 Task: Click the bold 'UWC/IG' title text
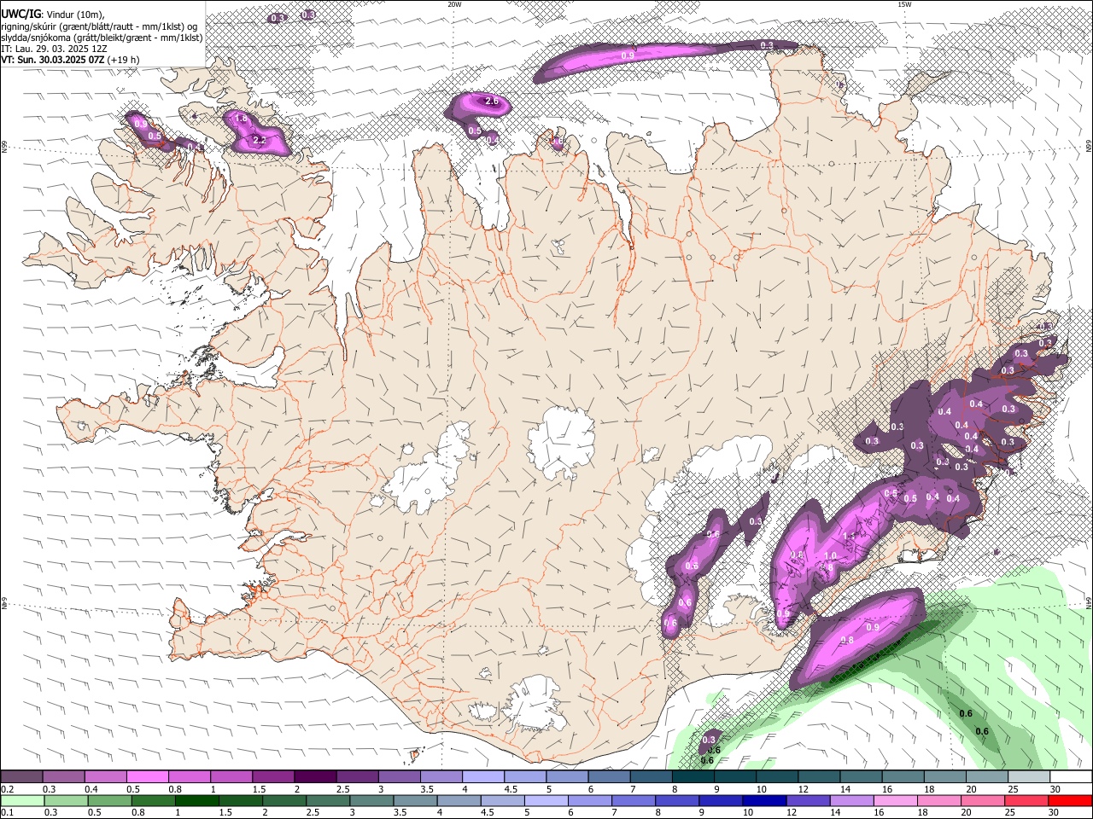point(20,14)
